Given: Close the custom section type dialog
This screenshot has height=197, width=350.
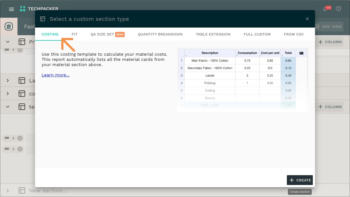Looking at the screenshot, I should click(x=307, y=19).
